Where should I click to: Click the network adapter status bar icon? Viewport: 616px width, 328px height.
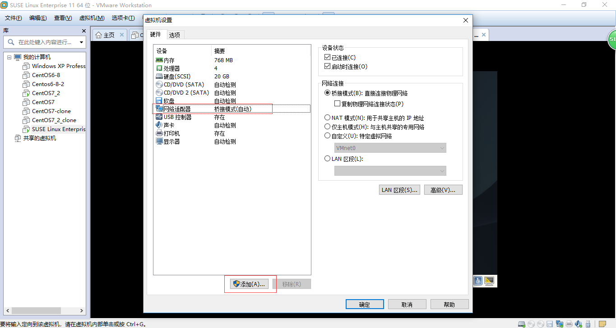coord(560,323)
